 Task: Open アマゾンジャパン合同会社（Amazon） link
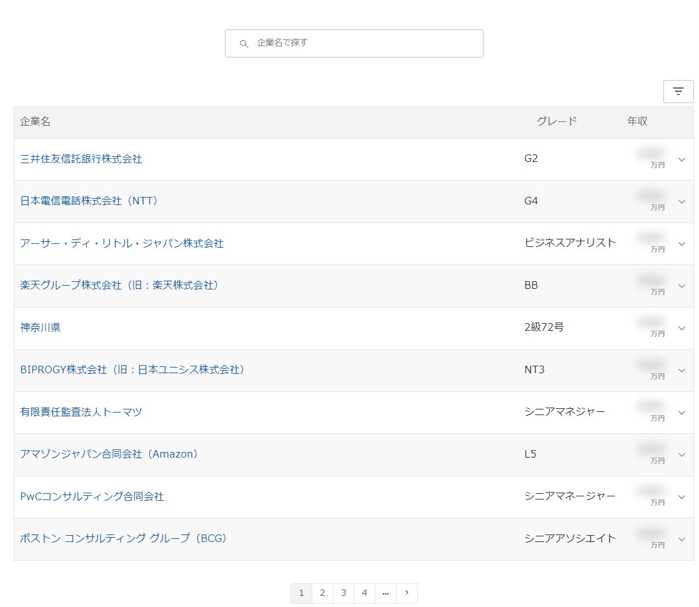coord(109,454)
